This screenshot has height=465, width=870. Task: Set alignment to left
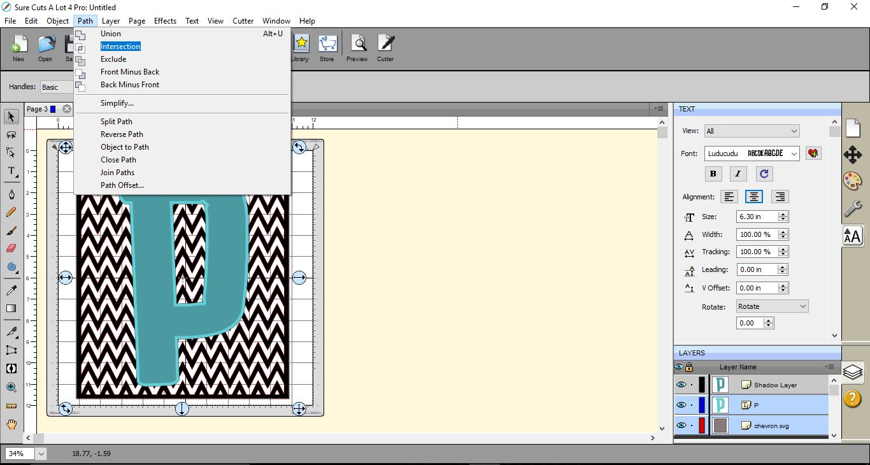pyautogui.click(x=729, y=197)
